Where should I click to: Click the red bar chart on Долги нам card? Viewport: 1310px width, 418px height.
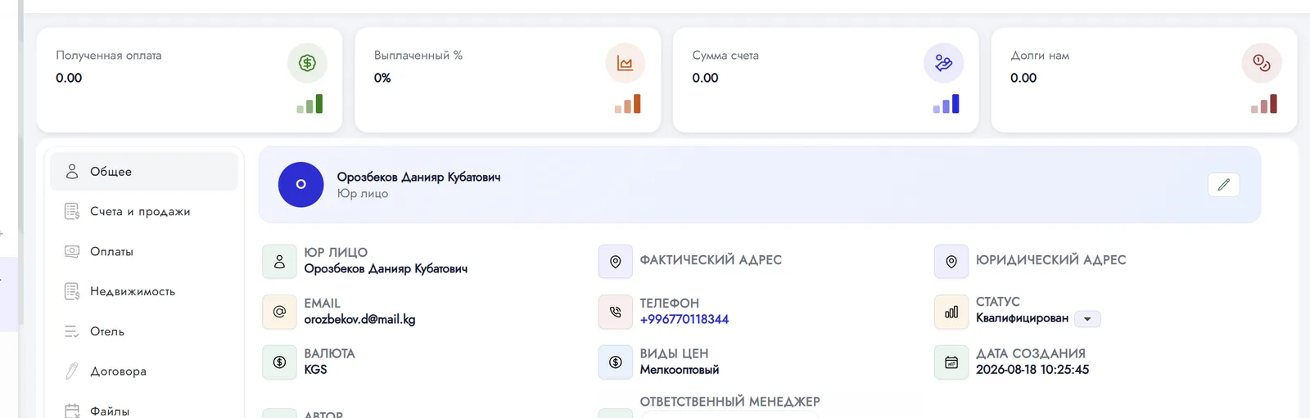pyautogui.click(x=1264, y=104)
